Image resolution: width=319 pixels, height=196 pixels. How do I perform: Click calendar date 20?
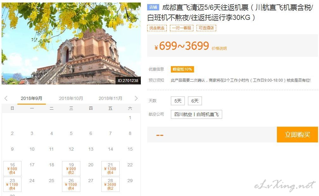tap(91, 165)
